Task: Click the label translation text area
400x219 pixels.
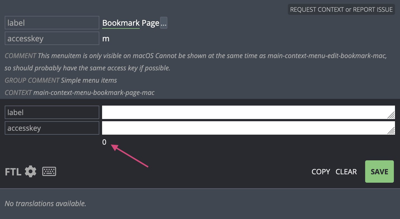Action: click(x=248, y=112)
